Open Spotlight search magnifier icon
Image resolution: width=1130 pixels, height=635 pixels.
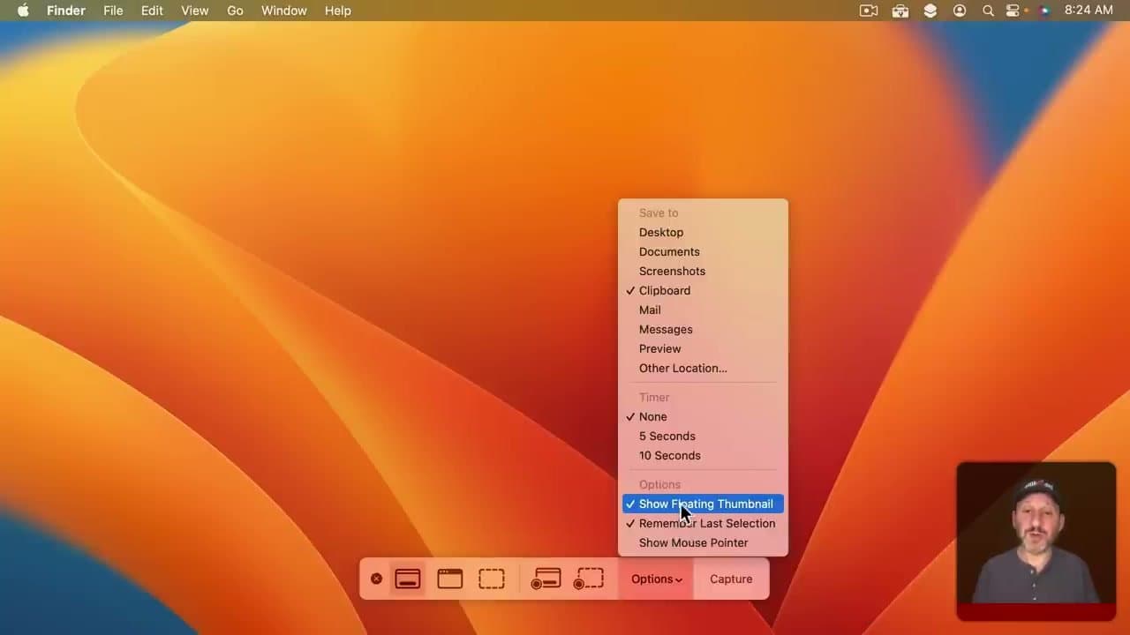click(x=988, y=11)
